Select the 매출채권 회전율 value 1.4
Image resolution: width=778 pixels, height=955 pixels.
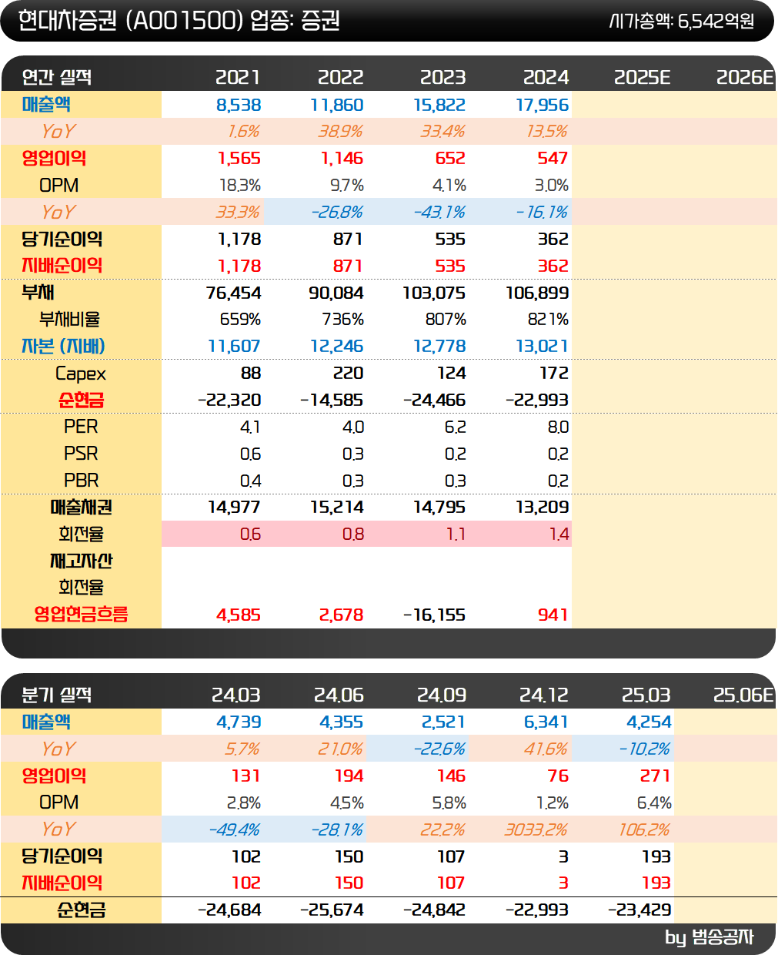coord(559,534)
